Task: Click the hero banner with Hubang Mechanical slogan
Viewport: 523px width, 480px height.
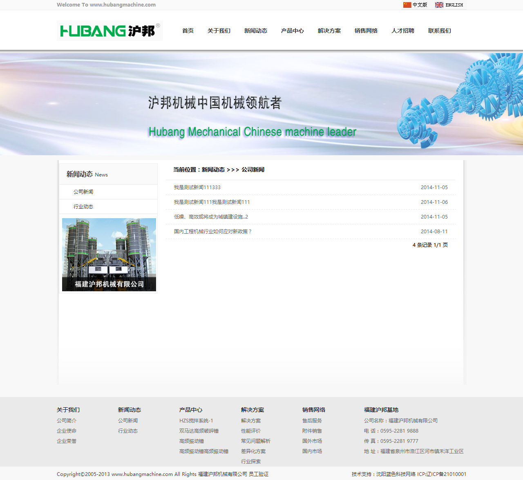Action: (x=261, y=104)
